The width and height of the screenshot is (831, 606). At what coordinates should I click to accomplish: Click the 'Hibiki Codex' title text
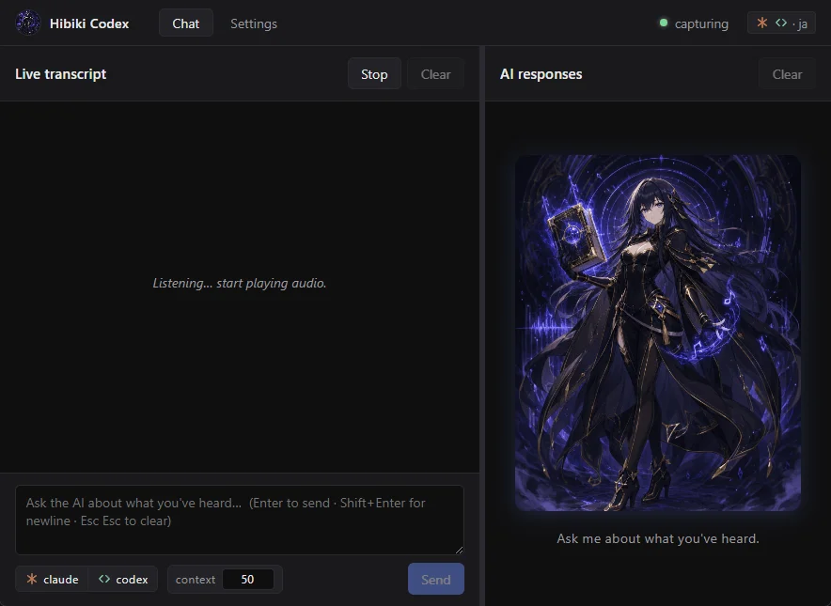[x=89, y=23]
